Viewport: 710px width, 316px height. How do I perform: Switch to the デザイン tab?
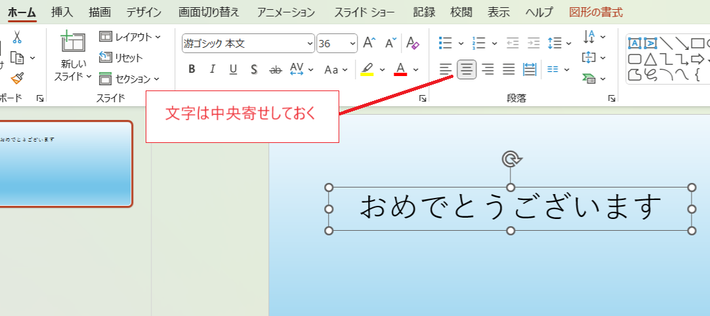pos(144,12)
